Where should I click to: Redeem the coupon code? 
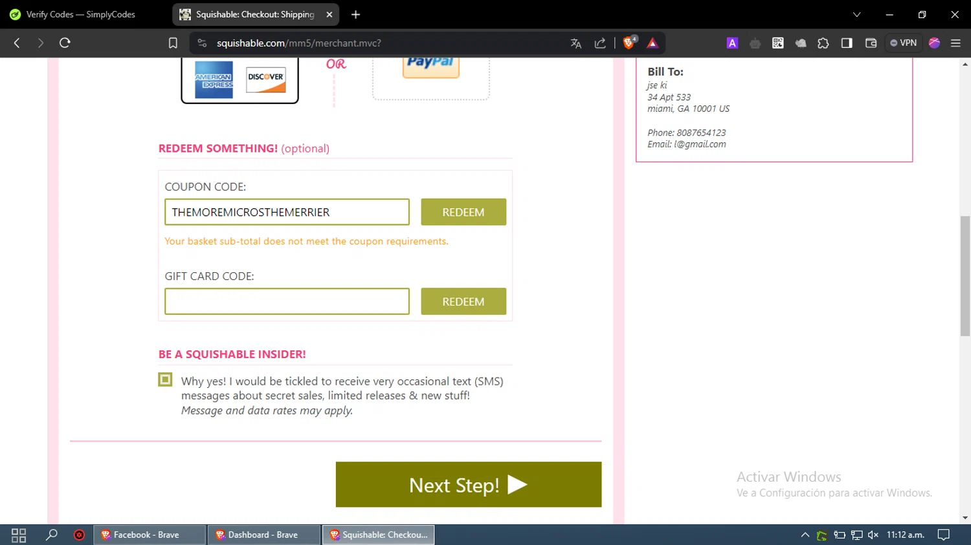[x=463, y=212]
